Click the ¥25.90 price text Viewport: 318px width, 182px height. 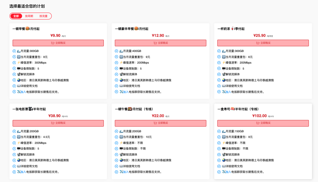(259, 36)
